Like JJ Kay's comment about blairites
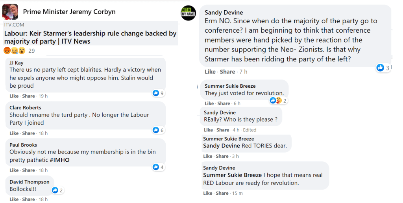 14,96
